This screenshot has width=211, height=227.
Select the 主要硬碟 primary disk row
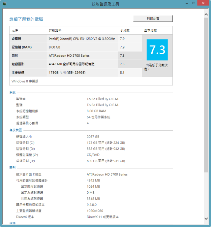(x=75, y=72)
